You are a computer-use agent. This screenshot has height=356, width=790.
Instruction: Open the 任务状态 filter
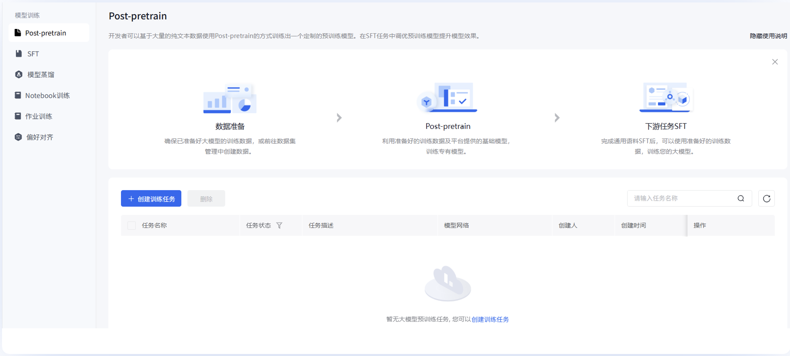tap(279, 225)
